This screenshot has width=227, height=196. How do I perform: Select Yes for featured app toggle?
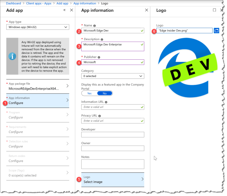click(x=89, y=94)
